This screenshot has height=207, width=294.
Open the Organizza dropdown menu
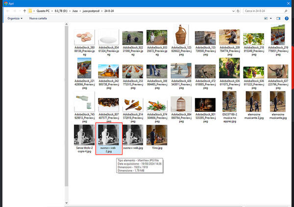pos(15,18)
